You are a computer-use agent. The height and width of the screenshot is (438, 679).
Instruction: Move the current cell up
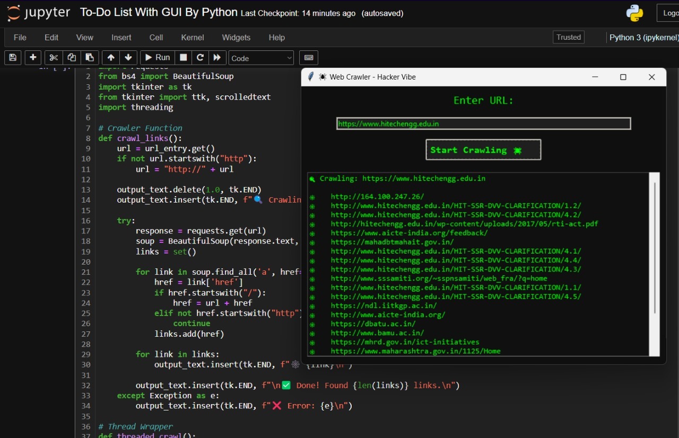click(110, 57)
